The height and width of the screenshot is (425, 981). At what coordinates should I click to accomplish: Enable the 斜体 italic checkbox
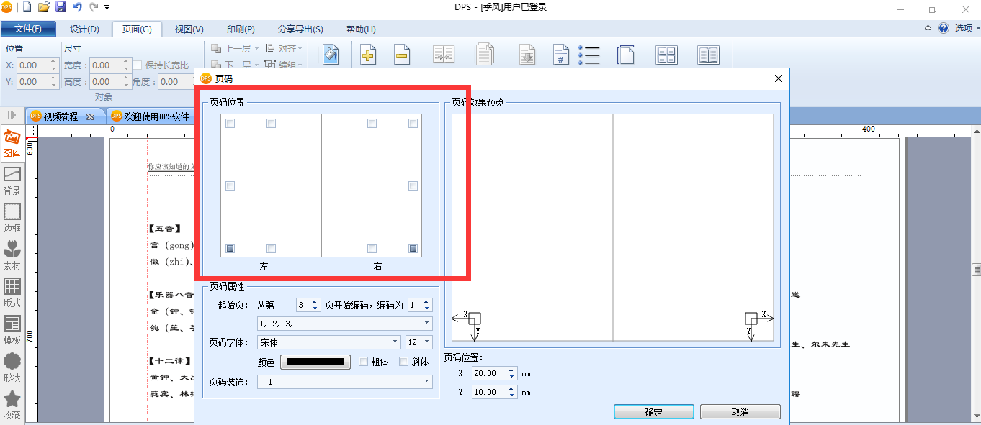coord(404,362)
